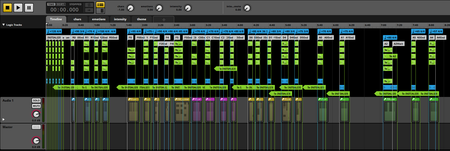This screenshot has height=151, width=450.
Task: Mute the Audio 1 track
Action: pyautogui.click(x=36, y=106)
